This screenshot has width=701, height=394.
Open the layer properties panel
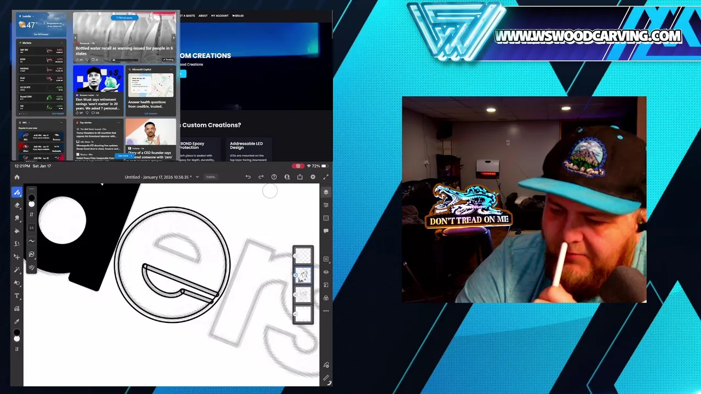tap(326, 205)
